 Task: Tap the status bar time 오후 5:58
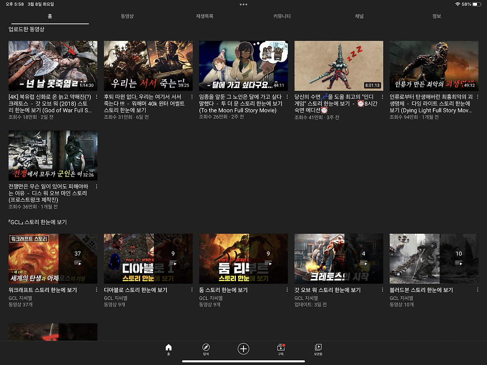15,4
